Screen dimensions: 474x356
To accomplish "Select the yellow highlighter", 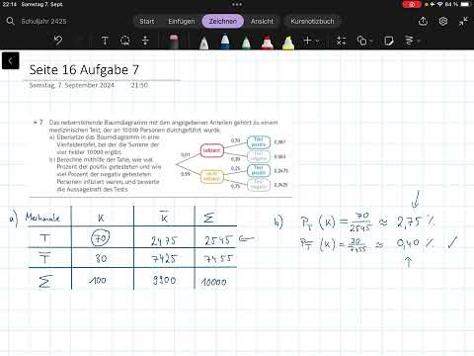I will (x=288, y=43).
